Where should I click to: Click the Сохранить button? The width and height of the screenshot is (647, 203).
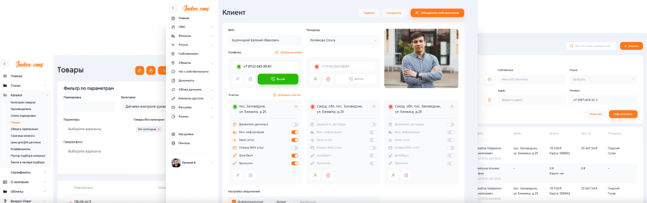(394, 13)
